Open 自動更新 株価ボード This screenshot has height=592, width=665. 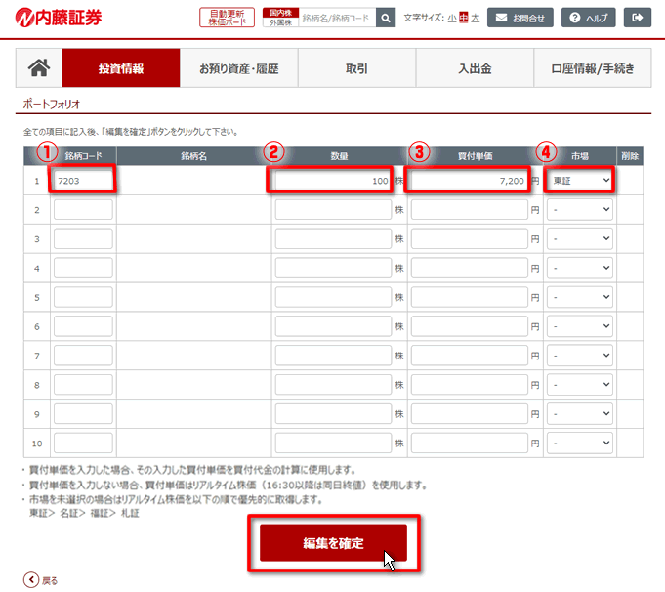click(227, 18)
